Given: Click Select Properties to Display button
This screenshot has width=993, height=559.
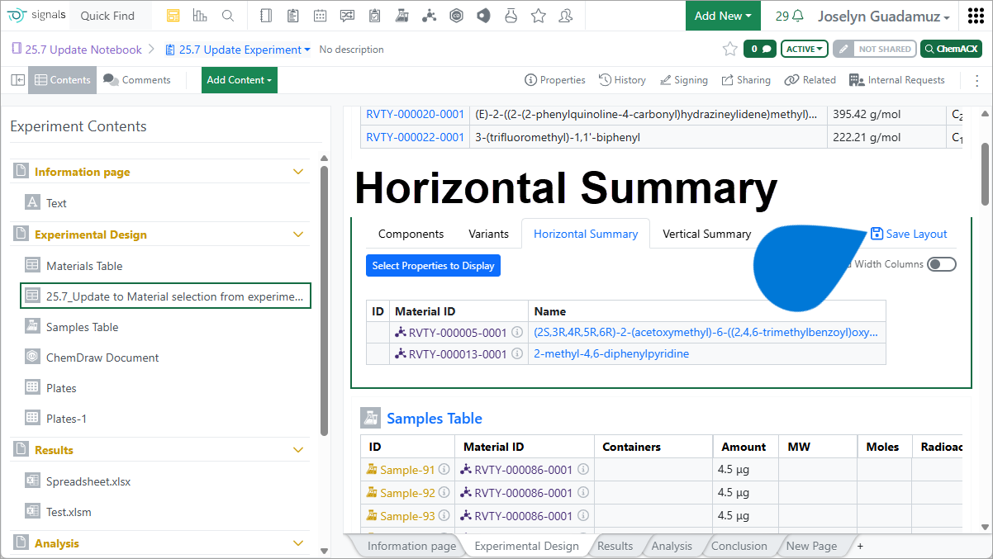Looking at the screenshot, I should click(x=433, y=266).
